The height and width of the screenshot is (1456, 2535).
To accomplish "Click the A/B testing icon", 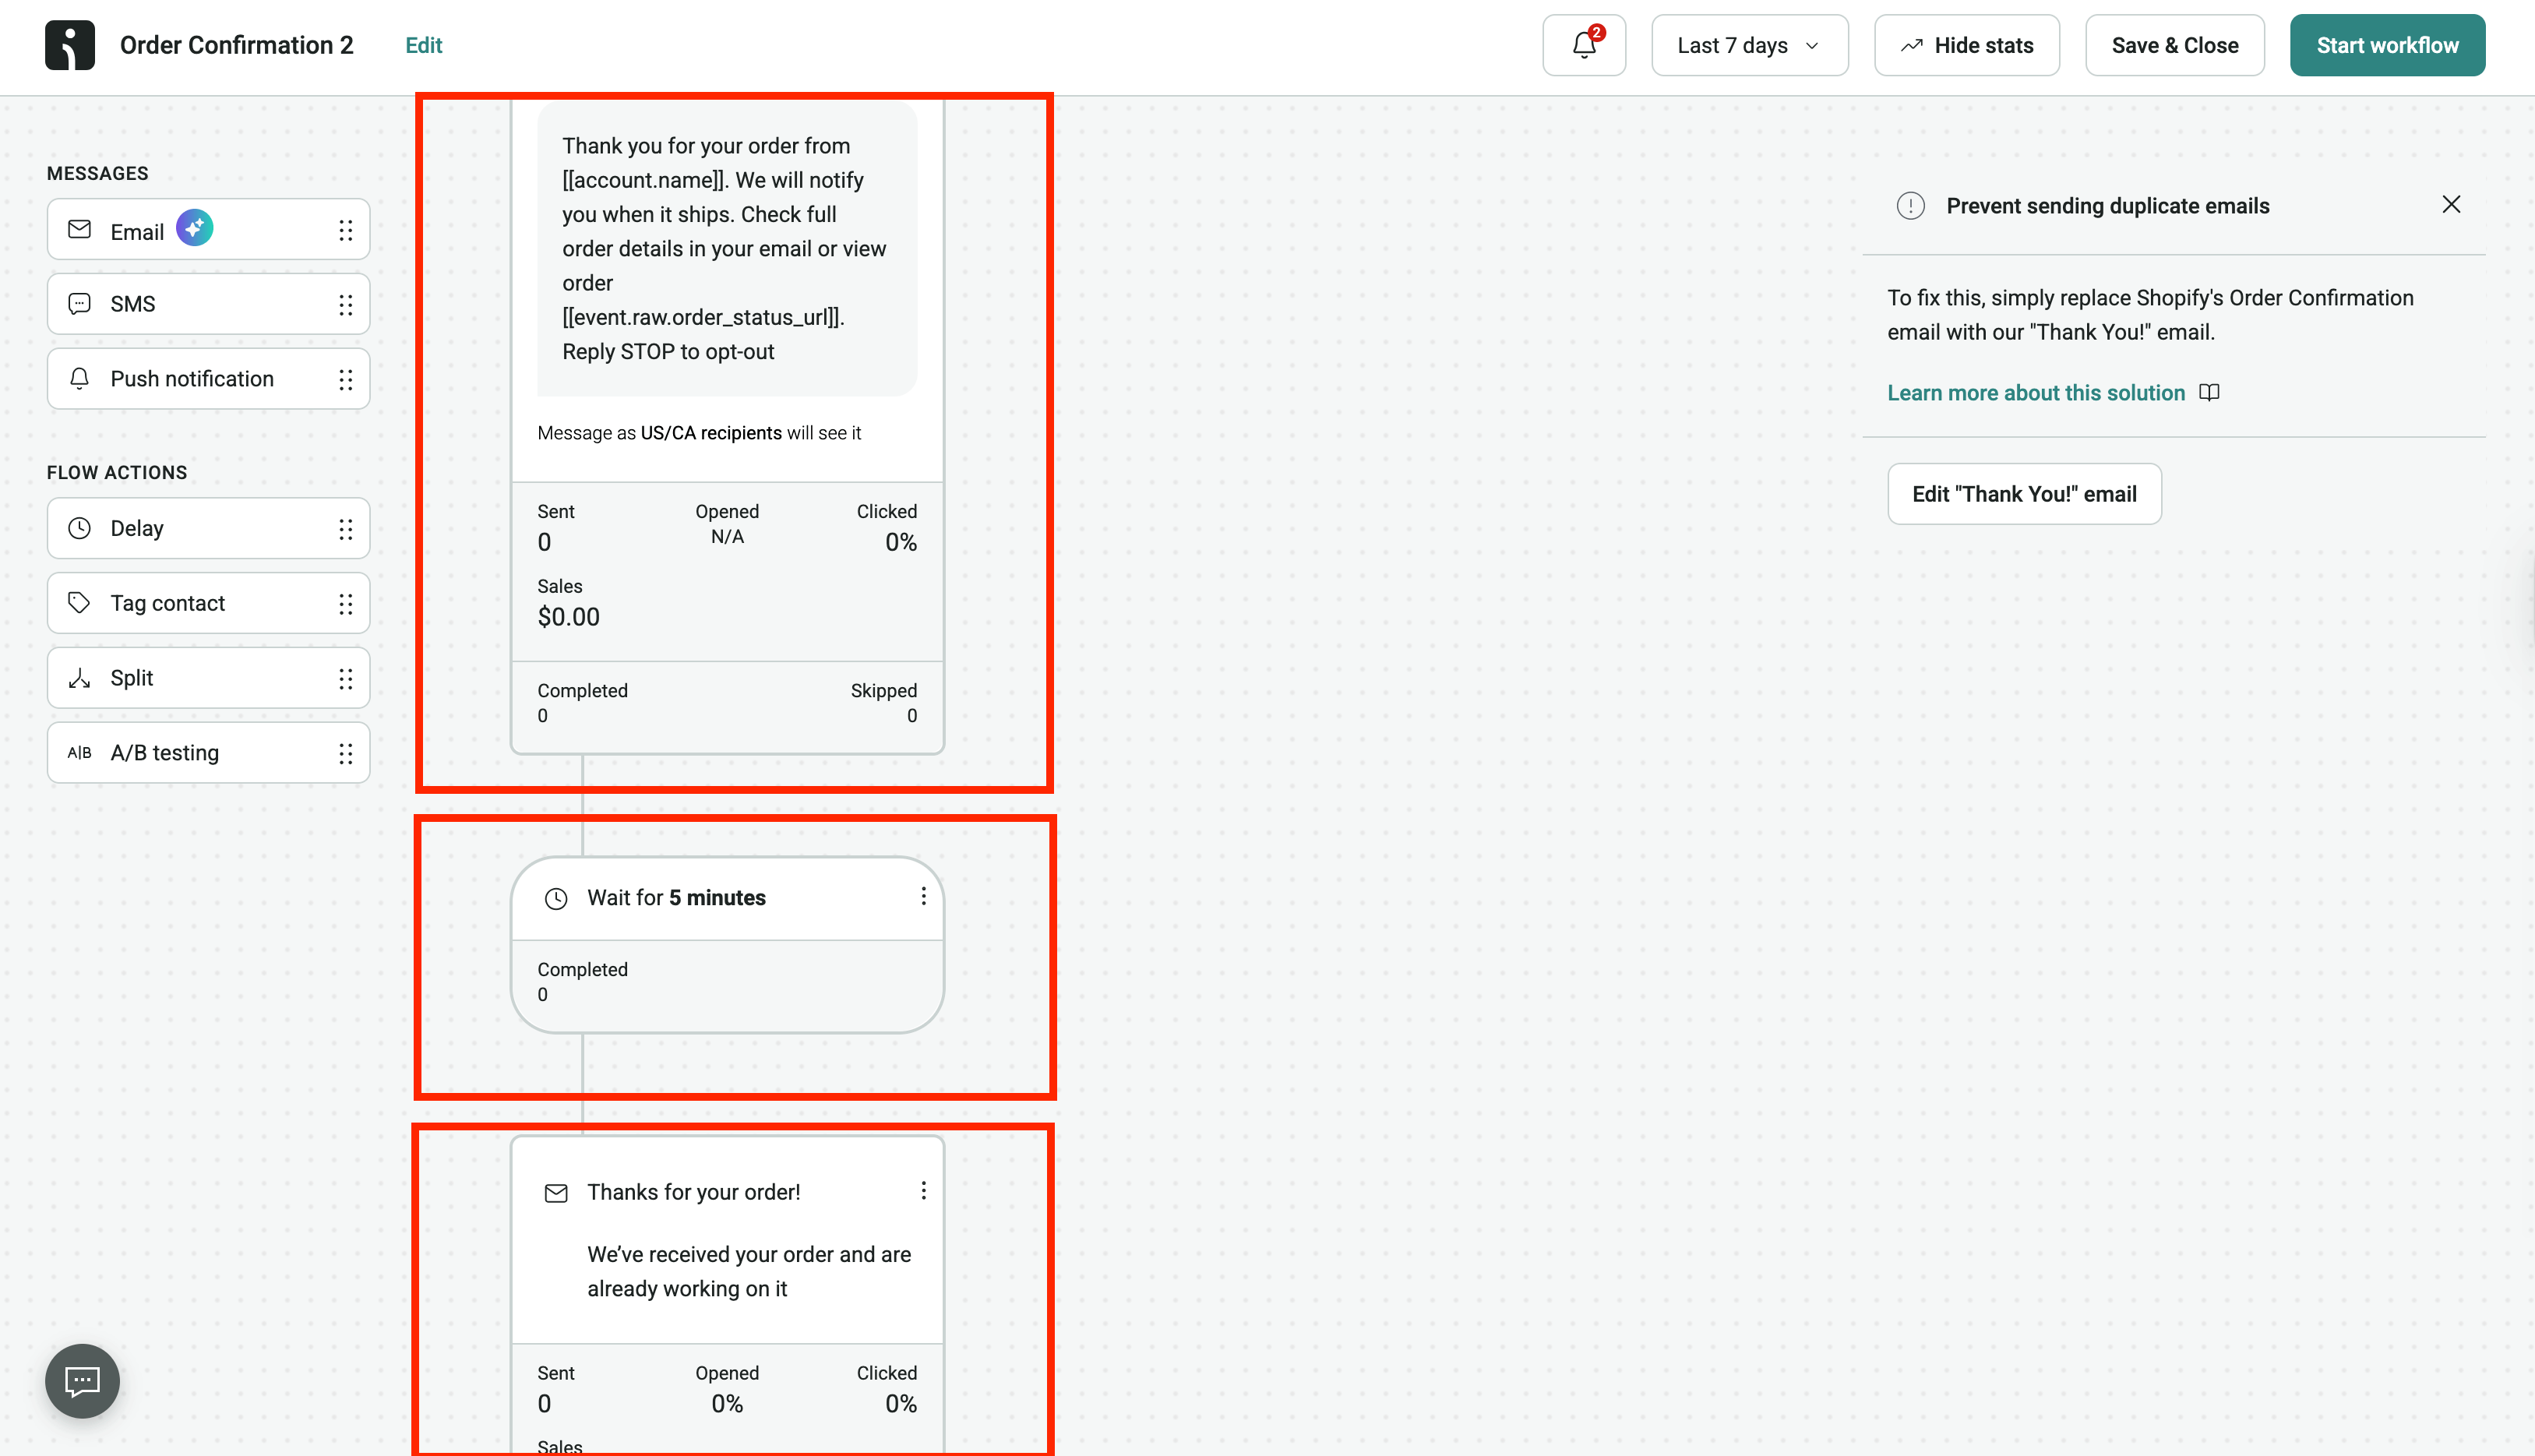I will pos(80,752).
